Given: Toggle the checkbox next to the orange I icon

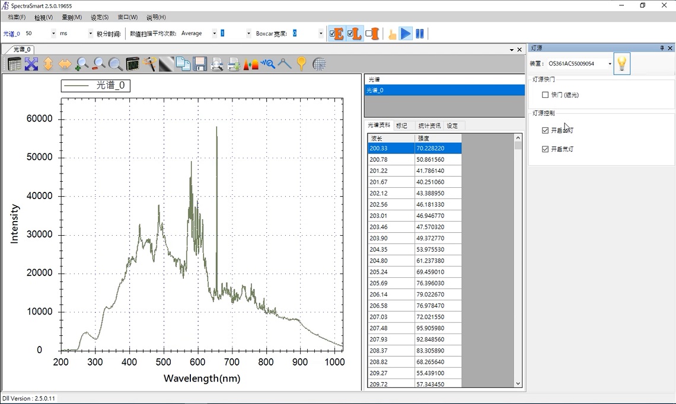Looking at the screenshot, I should point(369,34).
